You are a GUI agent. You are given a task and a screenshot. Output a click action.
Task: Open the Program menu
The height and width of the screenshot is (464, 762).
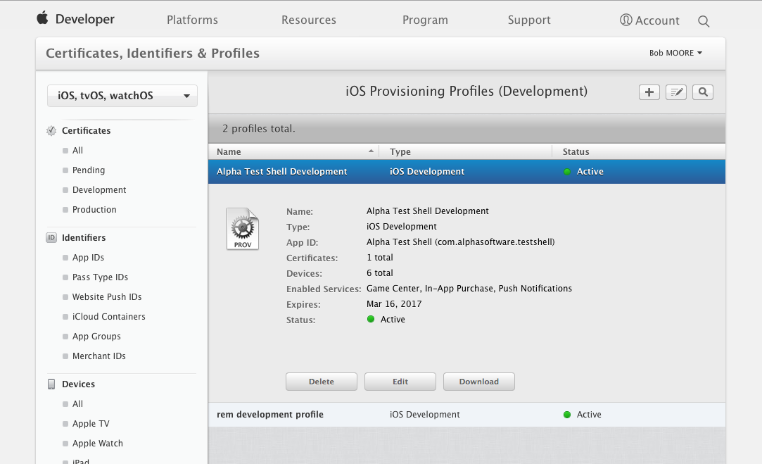click(425, 20)
